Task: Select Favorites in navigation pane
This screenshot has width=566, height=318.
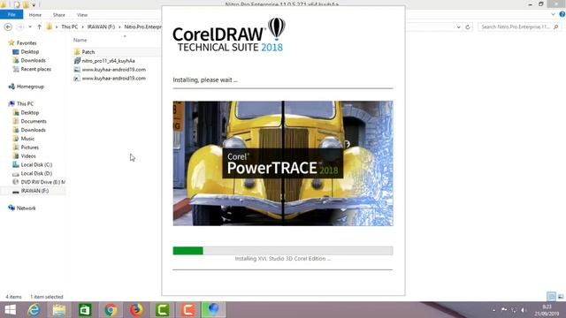Action: 27,43
